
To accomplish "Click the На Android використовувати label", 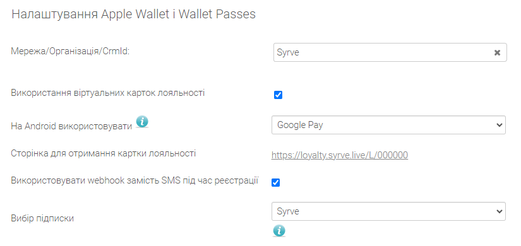I will pyautogui.click(x=71, y=127).
